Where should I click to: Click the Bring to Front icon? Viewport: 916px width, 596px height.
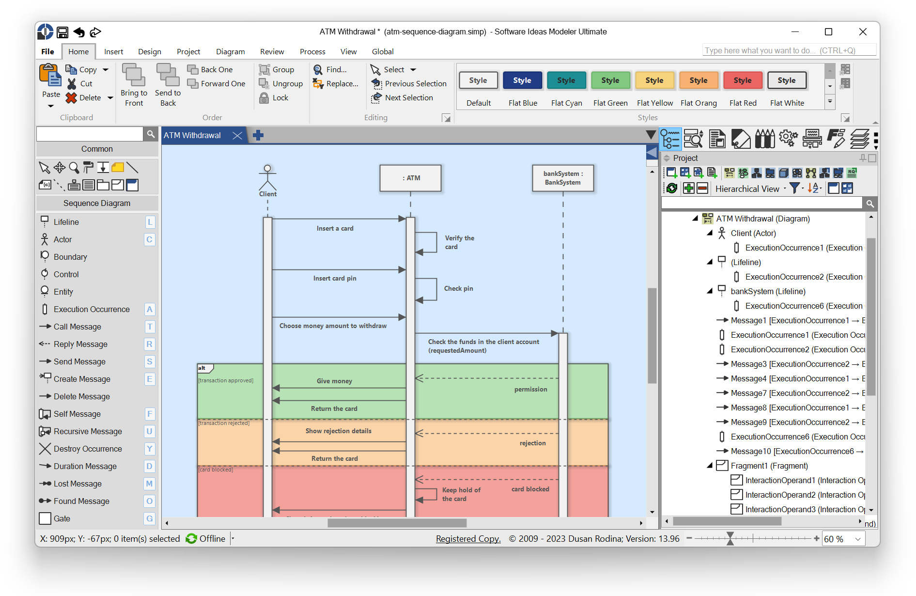click(x=133, y=75)
